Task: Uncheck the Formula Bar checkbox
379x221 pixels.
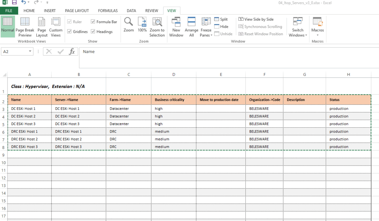Action: coord(93,22)
